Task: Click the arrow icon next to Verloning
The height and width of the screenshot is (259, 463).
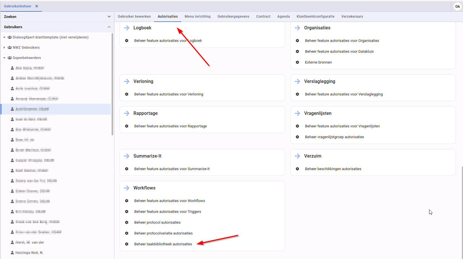Action: pos(127,81)
